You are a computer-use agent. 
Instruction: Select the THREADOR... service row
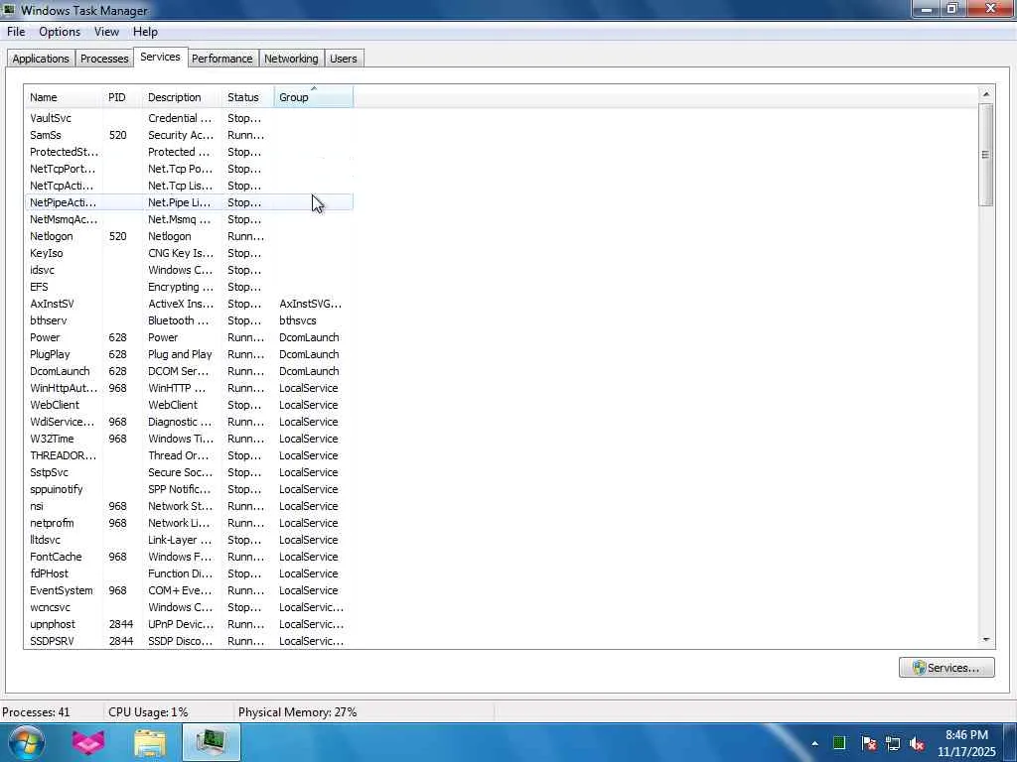[x=189, y=454]
